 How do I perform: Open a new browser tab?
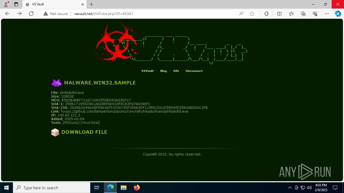[92, 4]
